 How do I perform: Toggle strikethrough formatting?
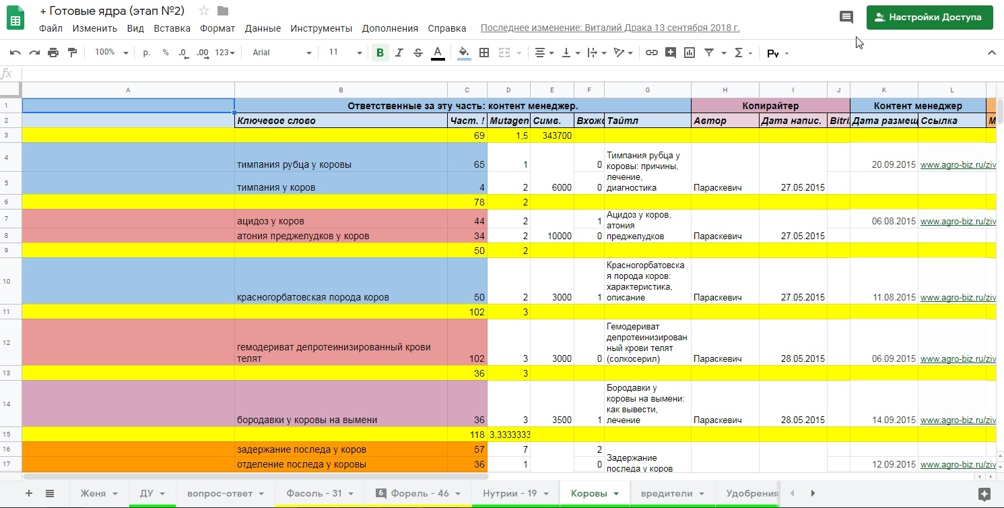pyautogui.click(x=418, y=53)
